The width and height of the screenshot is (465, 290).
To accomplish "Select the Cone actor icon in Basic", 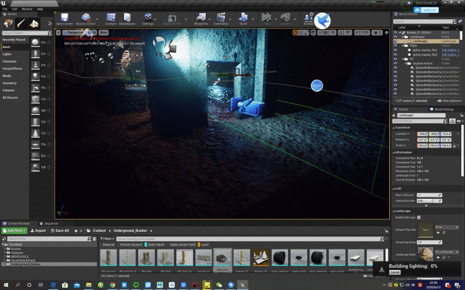I will pyautogui.click(x=35, y=133).
